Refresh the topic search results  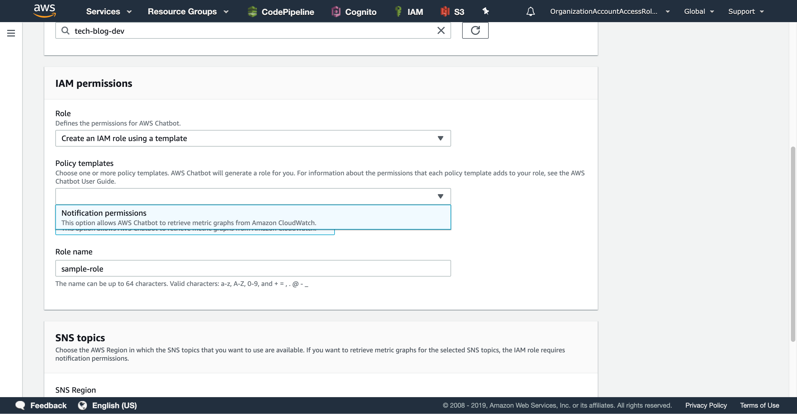tap(475, 30)
